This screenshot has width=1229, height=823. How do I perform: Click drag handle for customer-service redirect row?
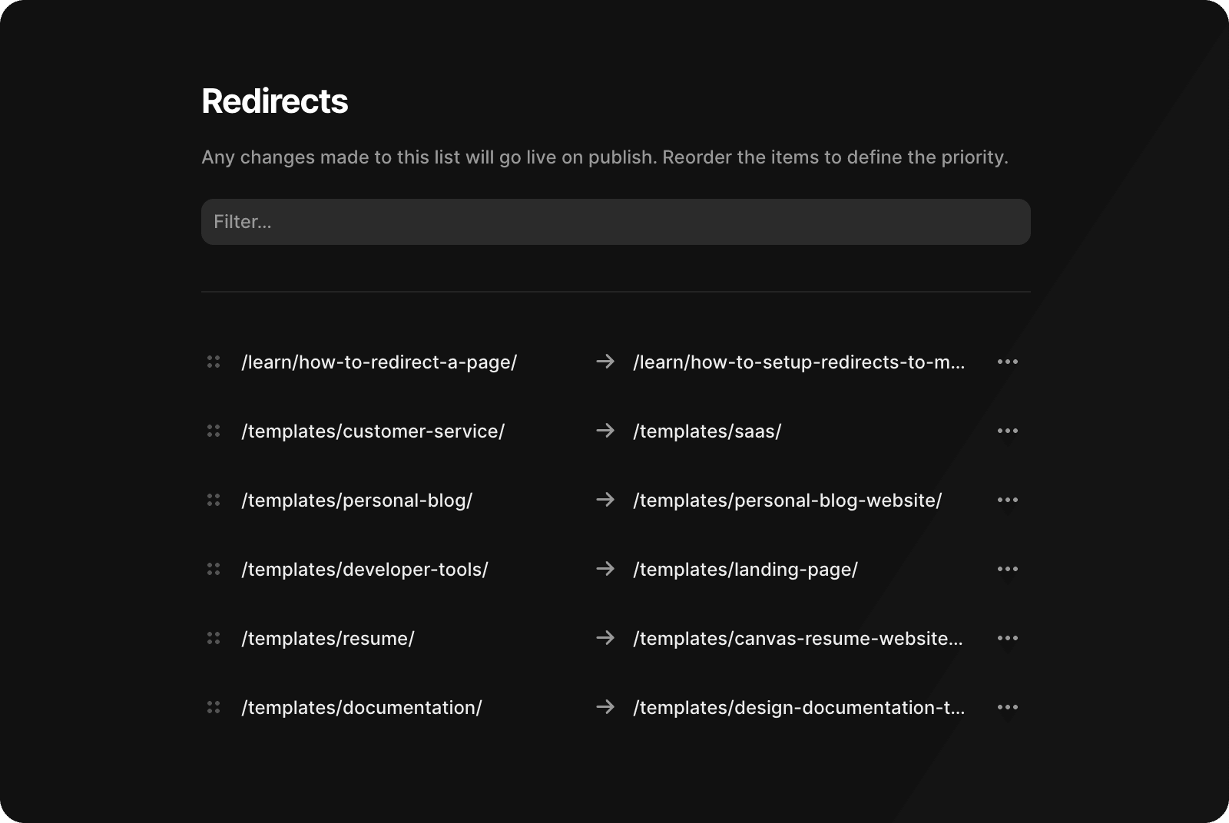(x=214, y=431)
